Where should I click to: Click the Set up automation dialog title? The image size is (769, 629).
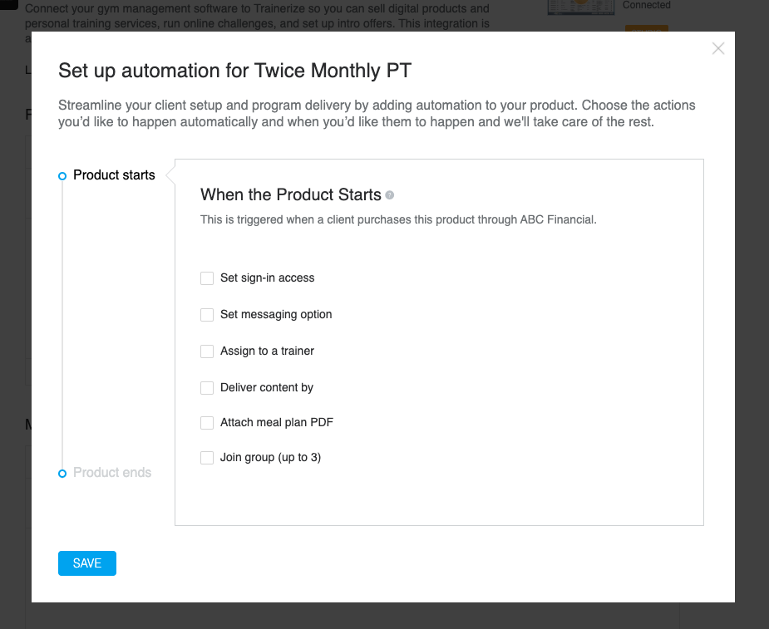[x=235, y=71]
